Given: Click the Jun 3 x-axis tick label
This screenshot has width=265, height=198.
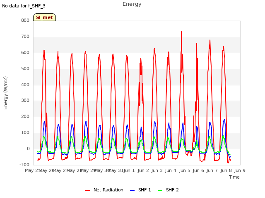Looking at the screenshot, I should tap(157, 170).
